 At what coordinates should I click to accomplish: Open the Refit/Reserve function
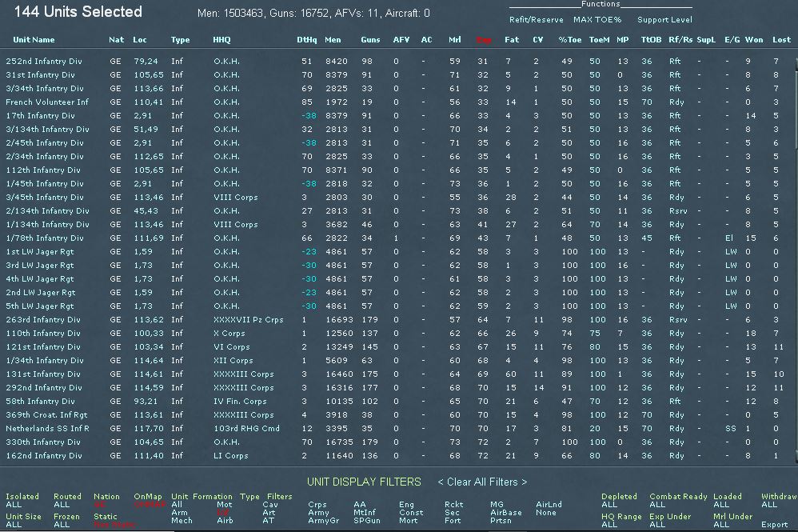[x=537, y=20]
